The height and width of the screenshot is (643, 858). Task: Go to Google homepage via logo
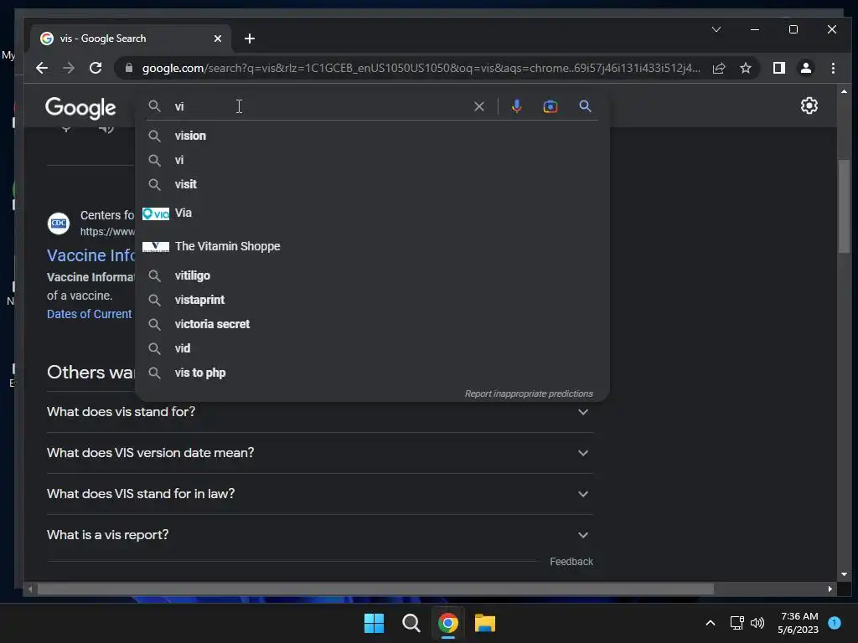[x=80, y=108]
